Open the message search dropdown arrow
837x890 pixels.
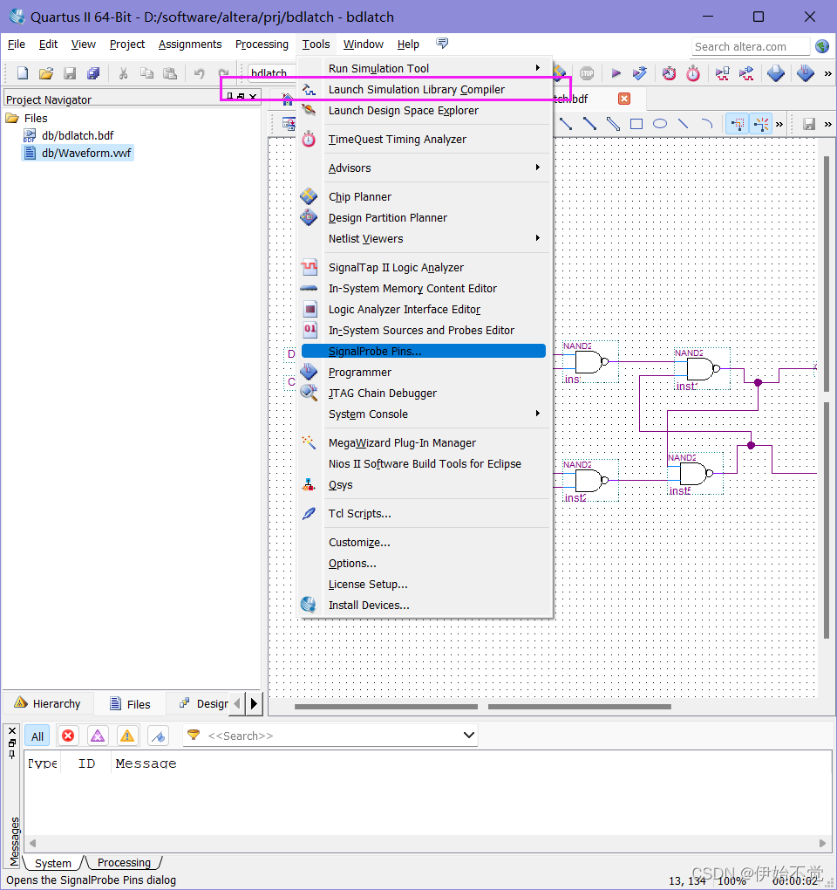tap(468, 736)
